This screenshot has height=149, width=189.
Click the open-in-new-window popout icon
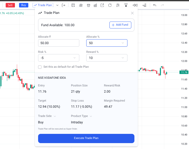pyautogui.click(x=102, y=5)
